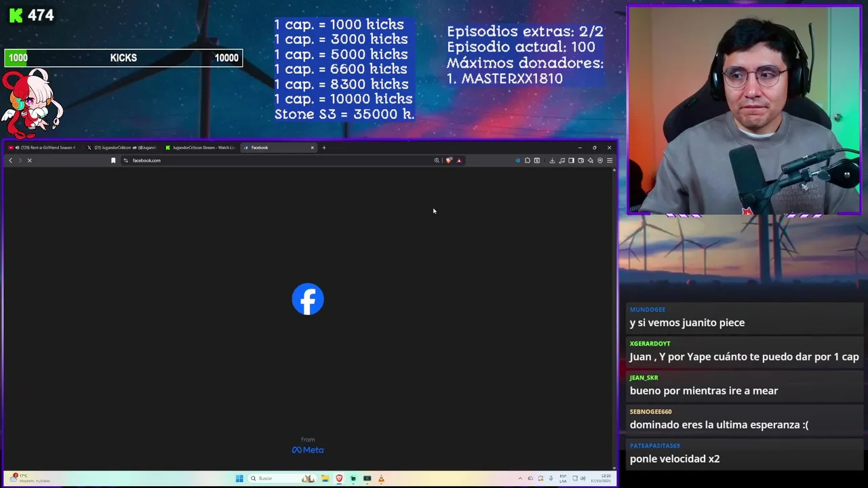Click top donor name MASTERXX1810
The width and height of the screenshot is (868, 488).
click(512, 79)
